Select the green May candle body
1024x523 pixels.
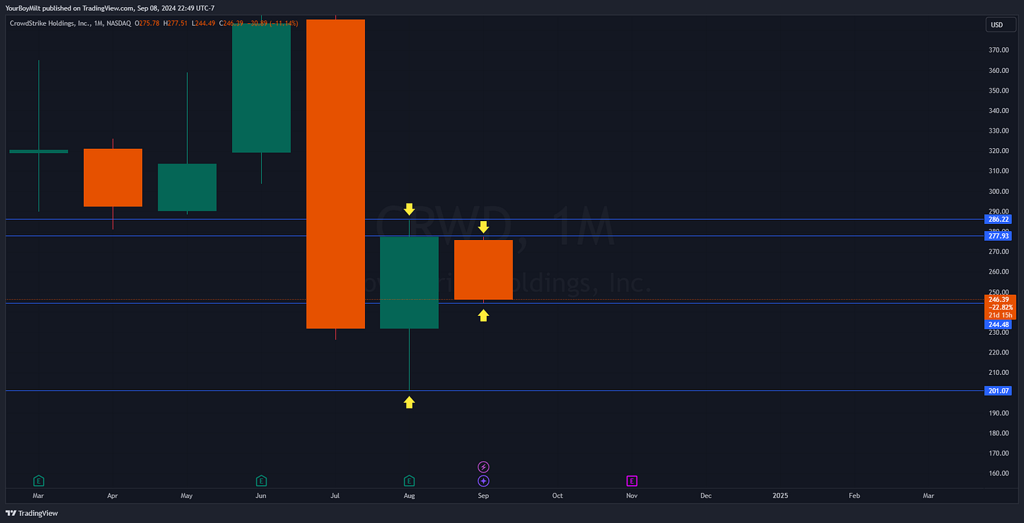point(187,187)
